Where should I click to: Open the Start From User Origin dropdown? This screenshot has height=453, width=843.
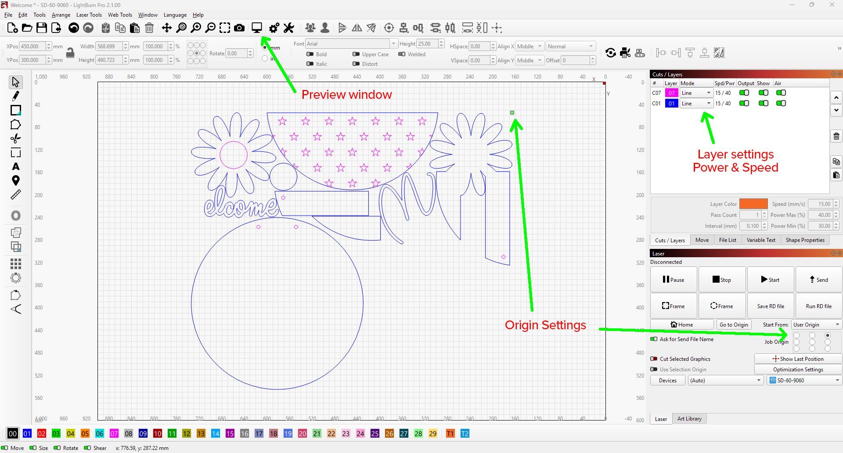coord(816,324)
